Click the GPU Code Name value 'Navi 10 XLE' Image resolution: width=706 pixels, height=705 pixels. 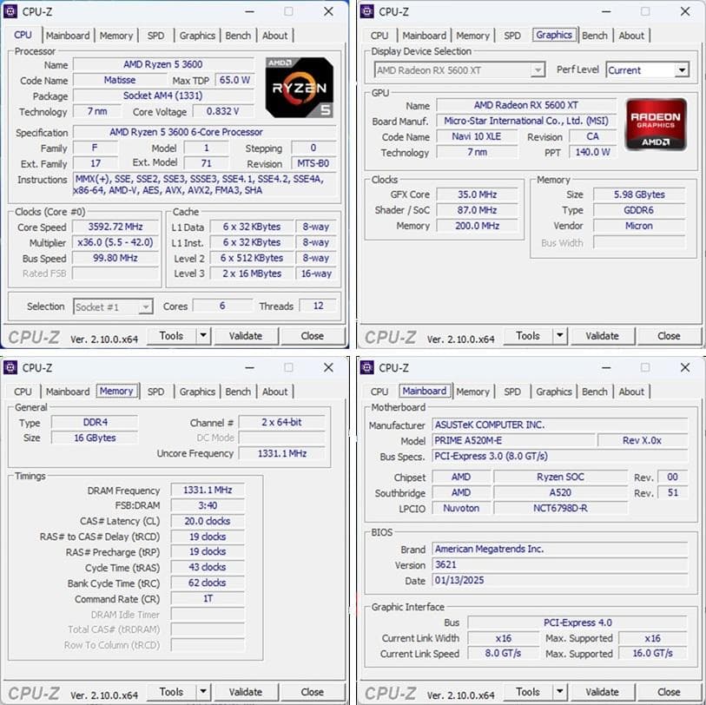click(477, 136)
